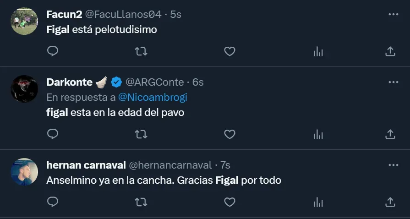Reply to hernan carnaval's tweet
The image size is (410, 219).
[x=53, y=202]
